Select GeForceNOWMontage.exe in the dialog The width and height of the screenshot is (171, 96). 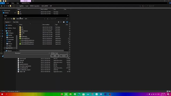tap(27, 42)
